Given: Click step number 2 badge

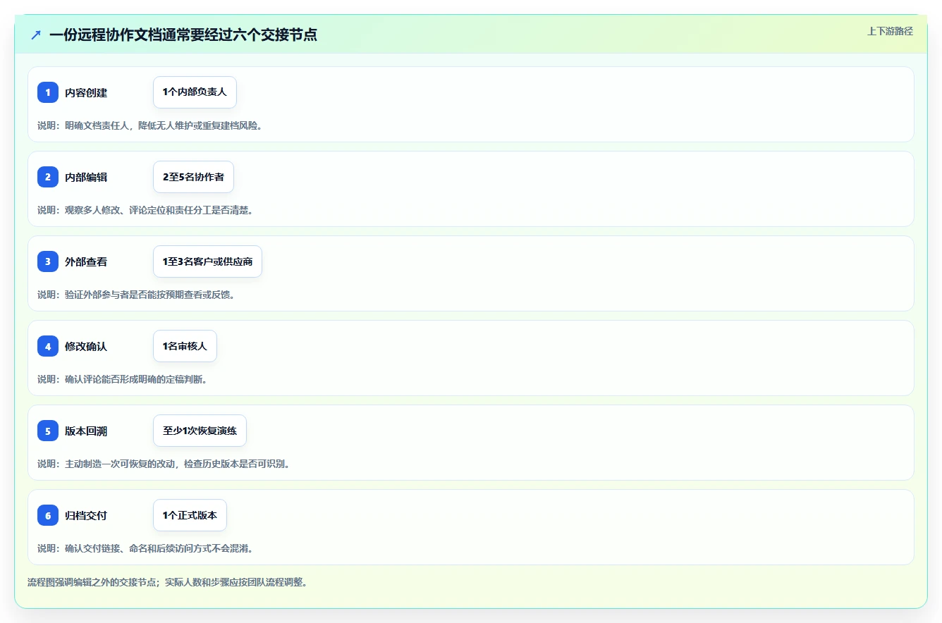Looking at the screenshot, I should [x=48, y=177].
